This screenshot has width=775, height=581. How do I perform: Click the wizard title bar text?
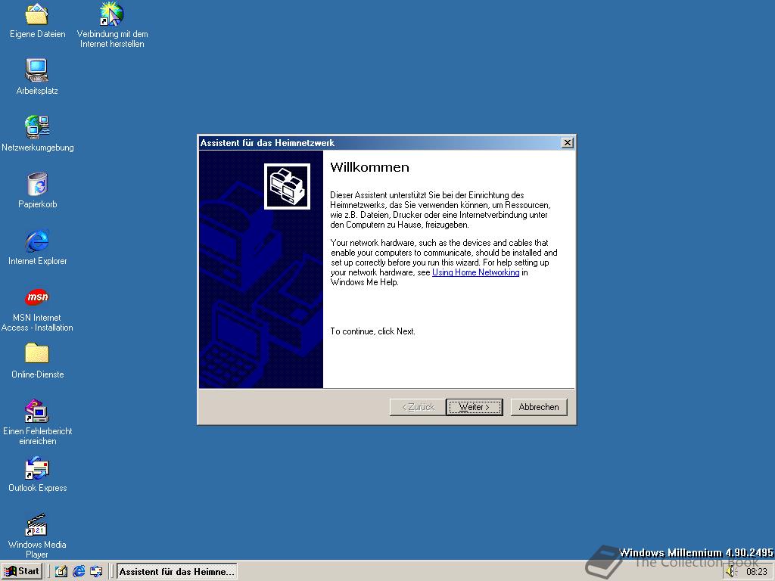coord(267,143)
